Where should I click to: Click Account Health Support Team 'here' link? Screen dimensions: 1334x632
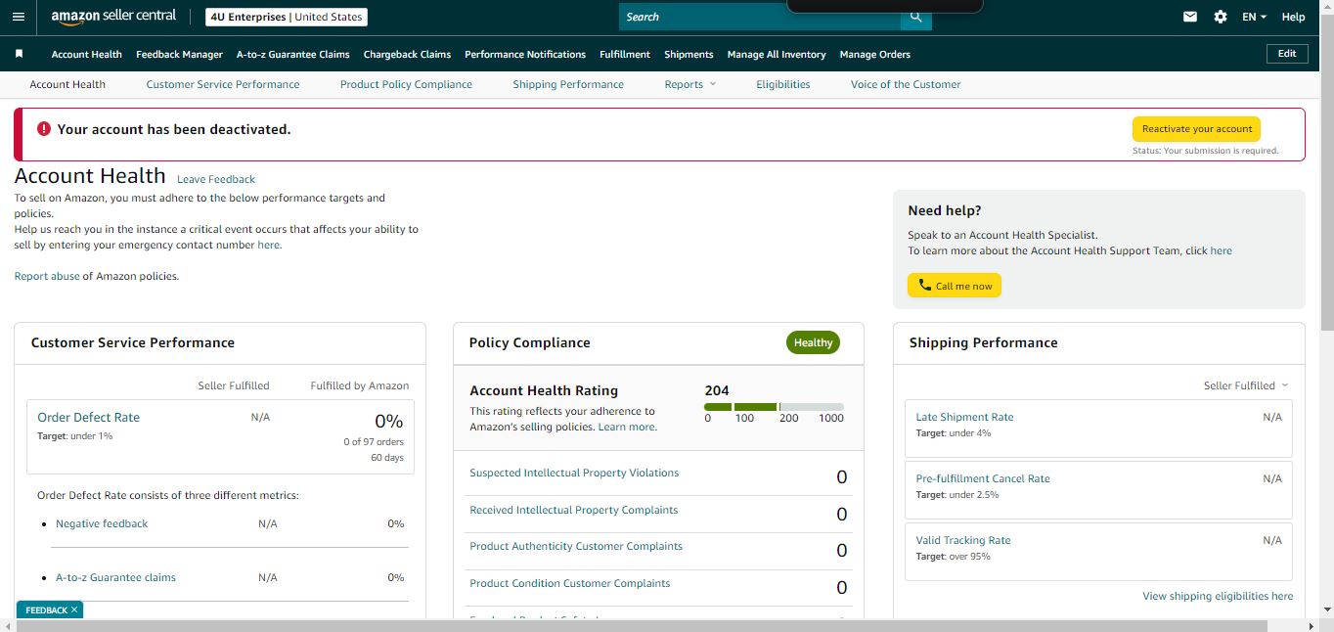click(x=1221, y=250)
